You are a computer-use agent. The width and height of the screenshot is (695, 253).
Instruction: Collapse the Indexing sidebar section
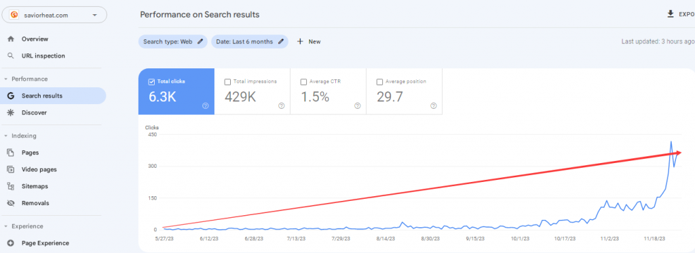pyautogui.click(x=5, y=136)
